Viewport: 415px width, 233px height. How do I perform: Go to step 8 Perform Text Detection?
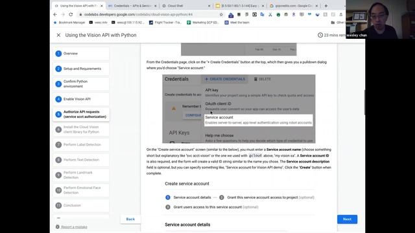[81, 160]
